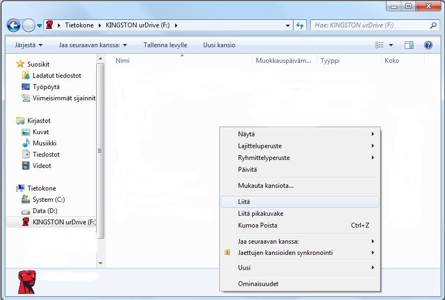Open help with the blue question icon
The image size is (445, 300).
(428, 45)
